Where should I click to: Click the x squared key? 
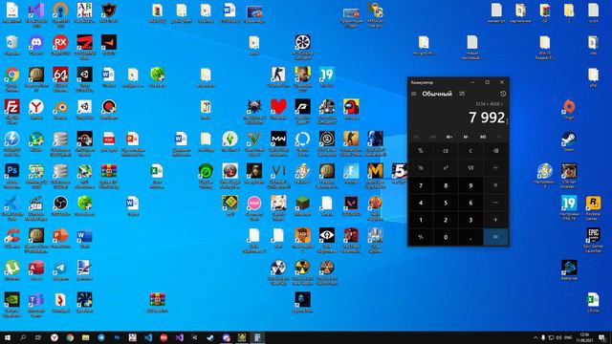pos(446,168)
